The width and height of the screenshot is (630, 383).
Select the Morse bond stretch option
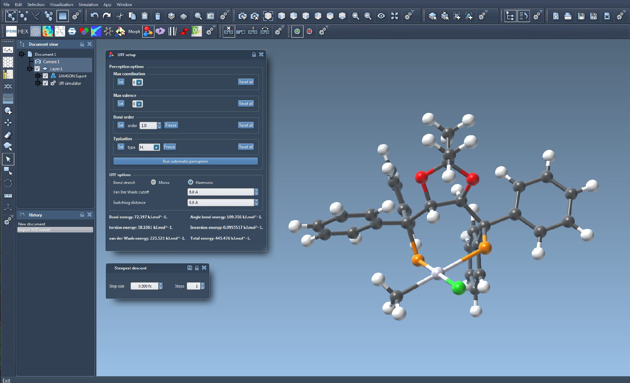point(153,182)
